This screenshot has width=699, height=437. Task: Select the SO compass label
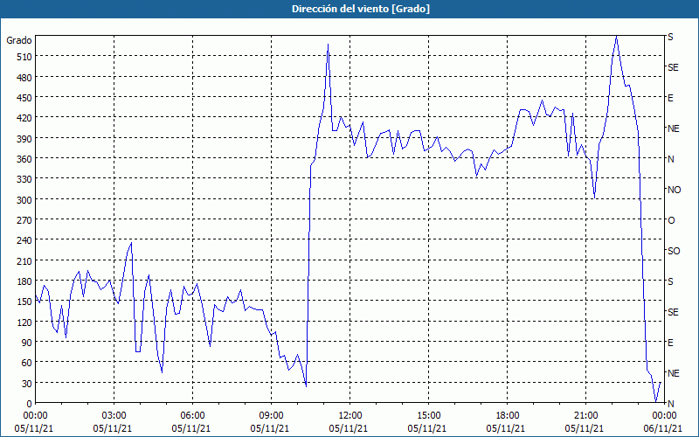point(674,251)
